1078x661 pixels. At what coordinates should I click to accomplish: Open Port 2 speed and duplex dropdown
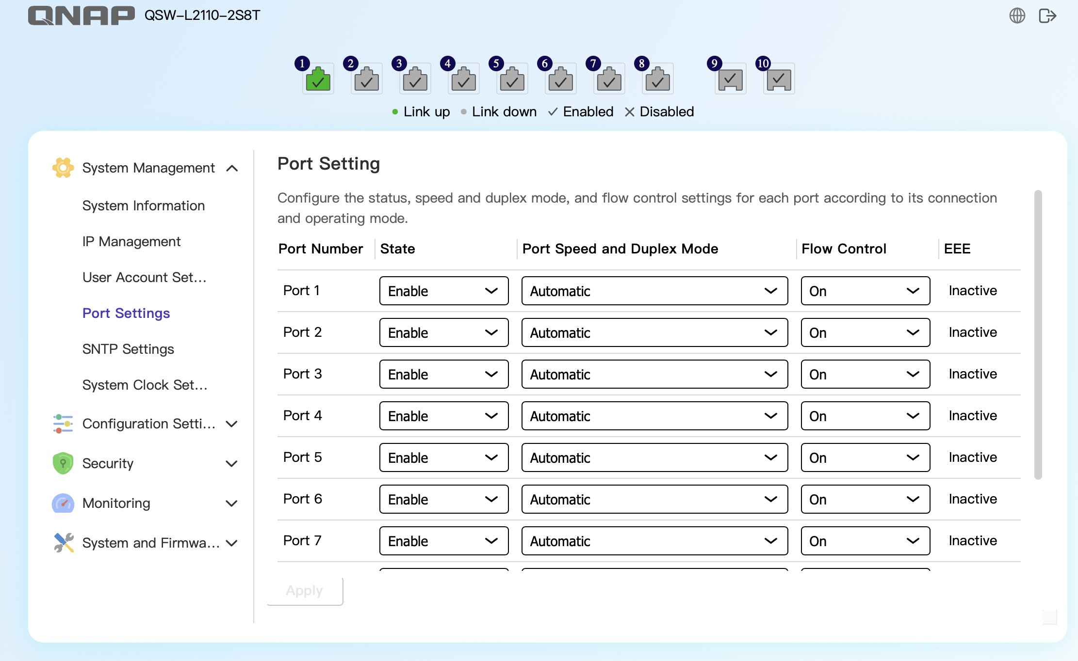click(654, 332)
